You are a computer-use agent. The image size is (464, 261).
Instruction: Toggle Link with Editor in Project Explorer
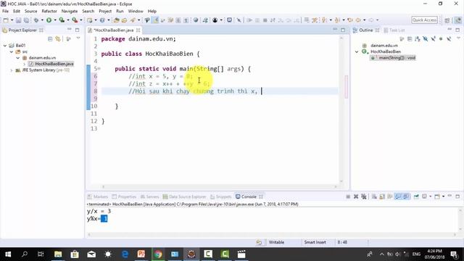(58, 39)
